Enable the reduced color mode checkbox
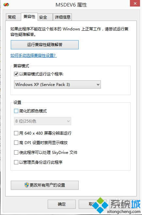This screenshot has height=215, width=142. tap(16, 111)
